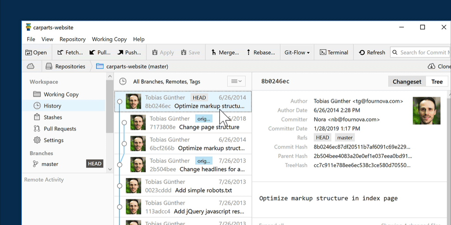Click the cloud icon in breadcrumb bar
The width and height of the screenshot is (451, 225).
coord(30,66)
